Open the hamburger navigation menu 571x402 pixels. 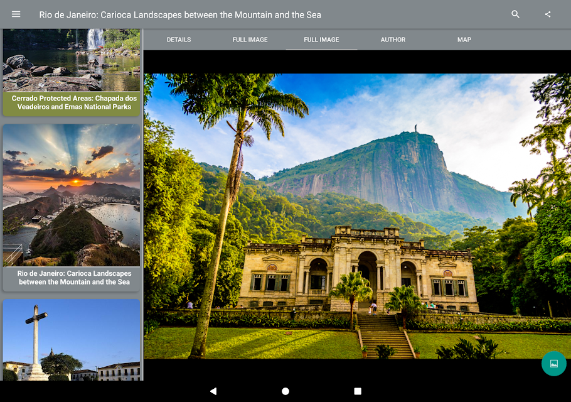click(16, 14)
